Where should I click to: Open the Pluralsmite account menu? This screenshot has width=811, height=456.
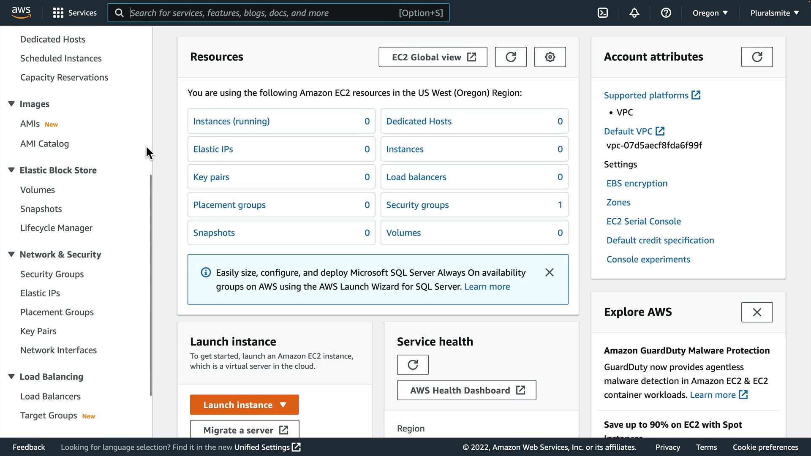point(774,13)
